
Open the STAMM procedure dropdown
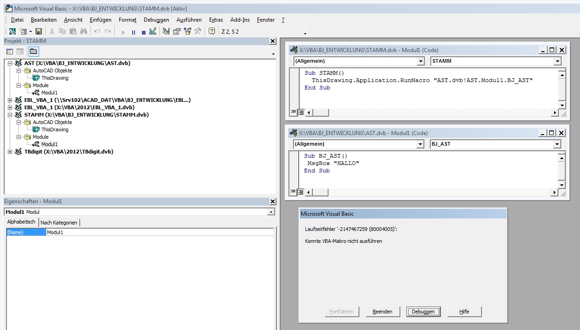pos(557,61)
